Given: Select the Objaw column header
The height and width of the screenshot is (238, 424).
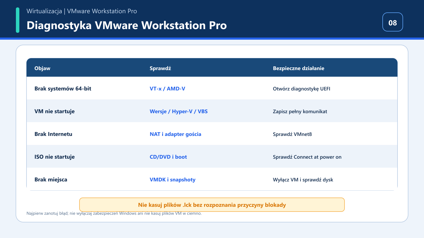Looking at the screenshot, I should tap(42, 68).
